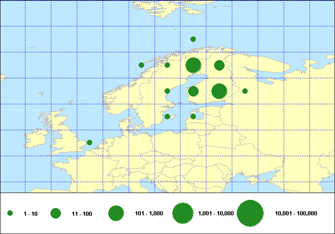Screen dimensions: 335x234
Task: Click the easternmost small dot in Russia
Action: coord(245,91)
